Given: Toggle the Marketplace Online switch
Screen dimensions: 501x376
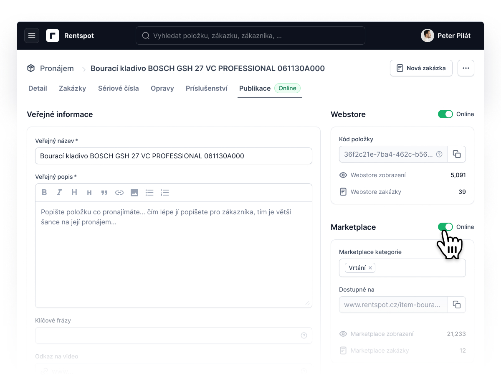Looking at the screenshot, I should 445,227.
